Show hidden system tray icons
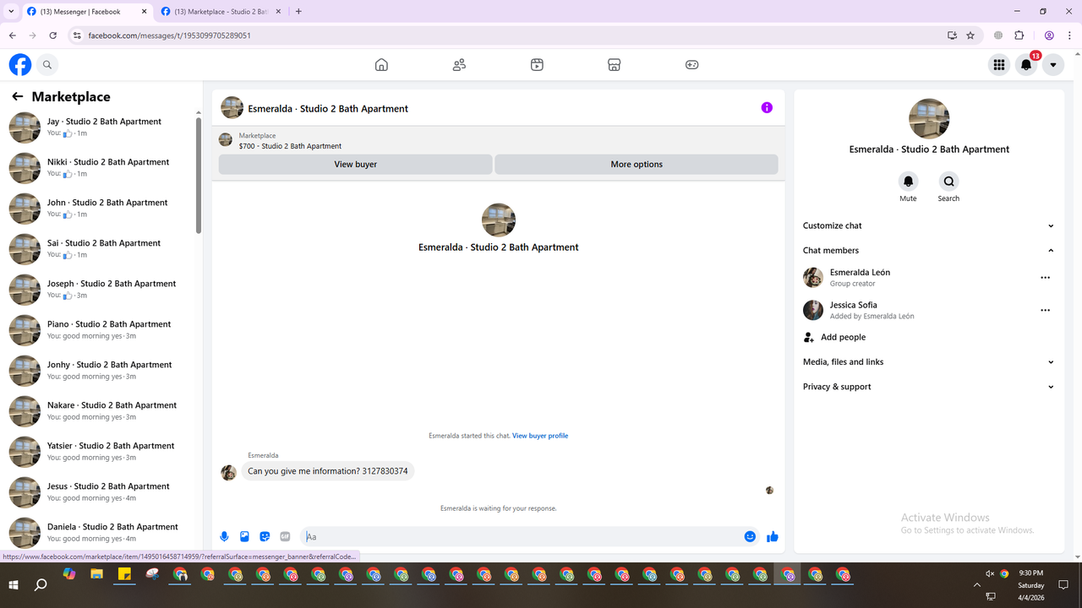This screenshot has height=608, width=1082. 977,584
